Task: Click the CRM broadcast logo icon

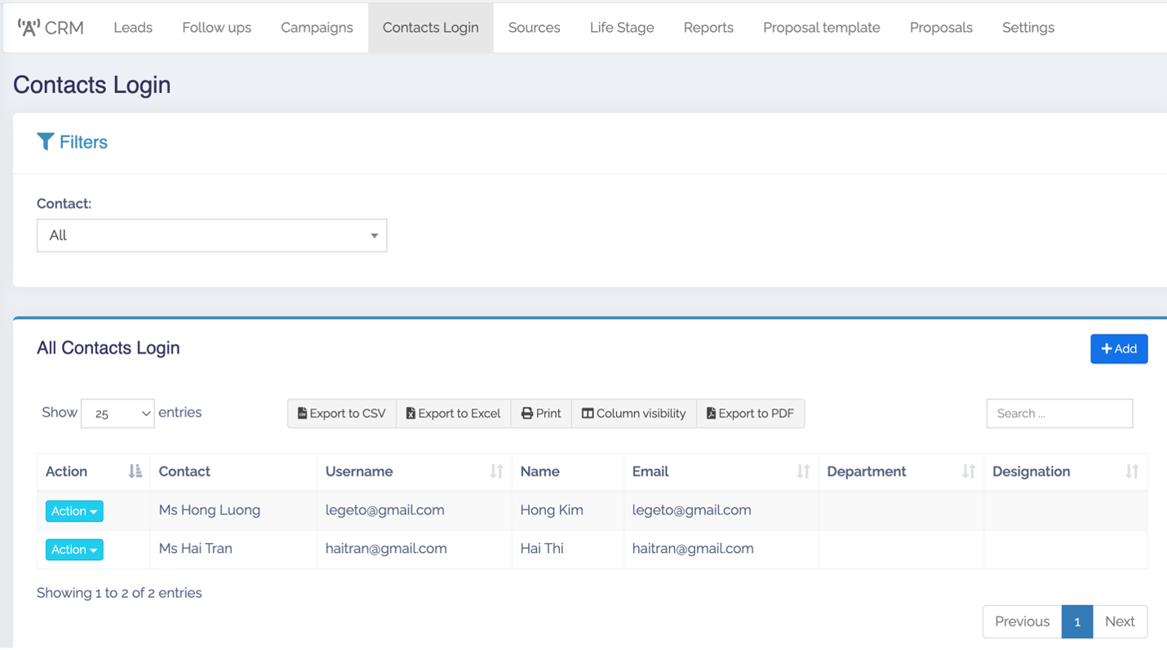Action: click(x=29, y=28)
